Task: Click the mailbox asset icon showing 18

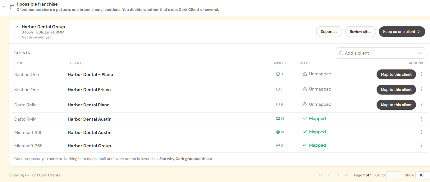Action: [278, 132]
